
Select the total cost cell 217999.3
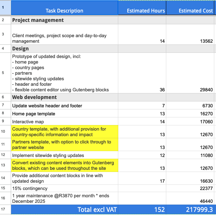click(190, 209)
